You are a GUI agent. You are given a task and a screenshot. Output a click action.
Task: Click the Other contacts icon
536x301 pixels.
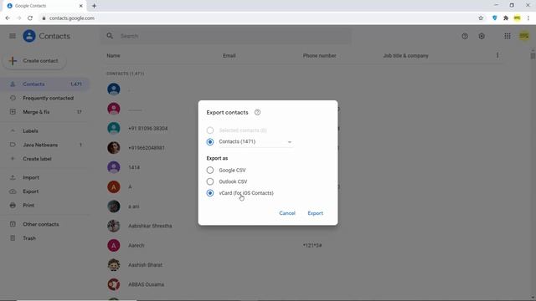tap(13, 224)
